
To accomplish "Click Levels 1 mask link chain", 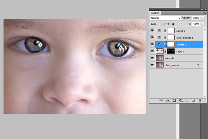I will tap(165, 31).
